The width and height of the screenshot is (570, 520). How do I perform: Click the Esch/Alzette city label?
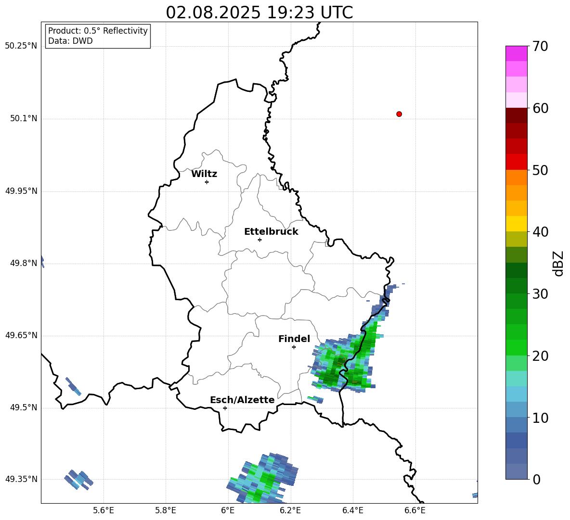pos(242,400)
